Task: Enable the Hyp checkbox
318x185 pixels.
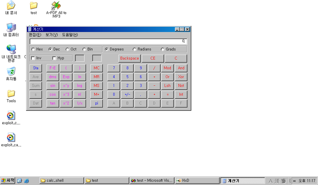Action: (58, 58)
